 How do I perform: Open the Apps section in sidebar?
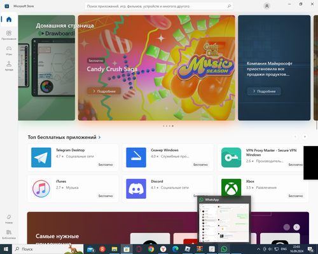9,35
